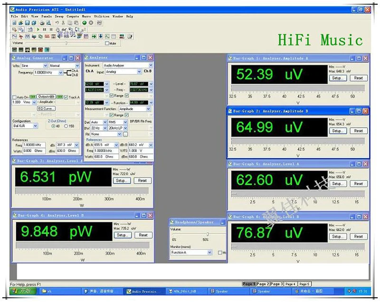Screen dimensions: 380x302
Task: Switch to the Page 3 tab
Action: point(277,284)
